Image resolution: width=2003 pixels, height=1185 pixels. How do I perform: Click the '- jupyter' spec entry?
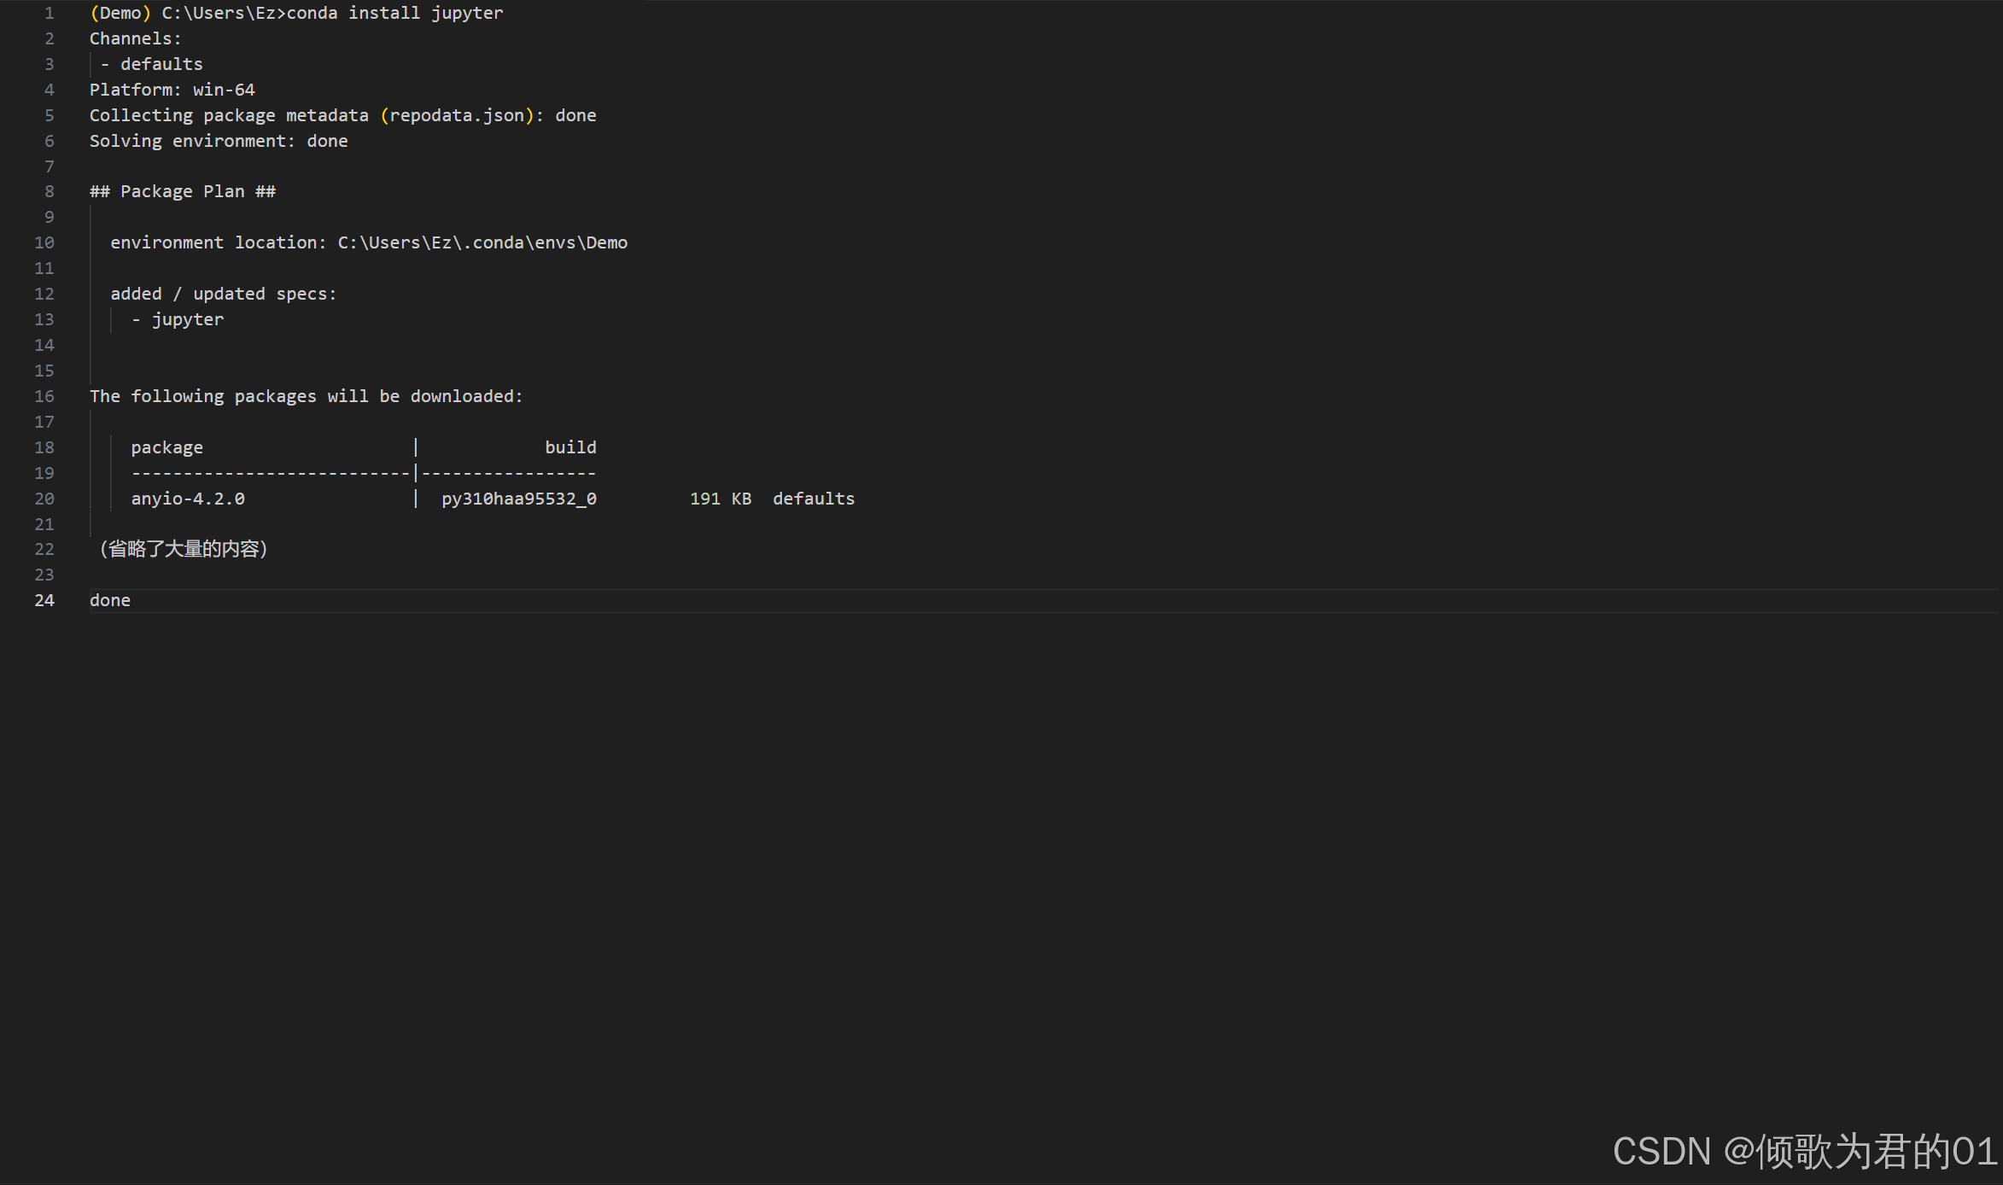pyautogui.click(x=178, y=319)
